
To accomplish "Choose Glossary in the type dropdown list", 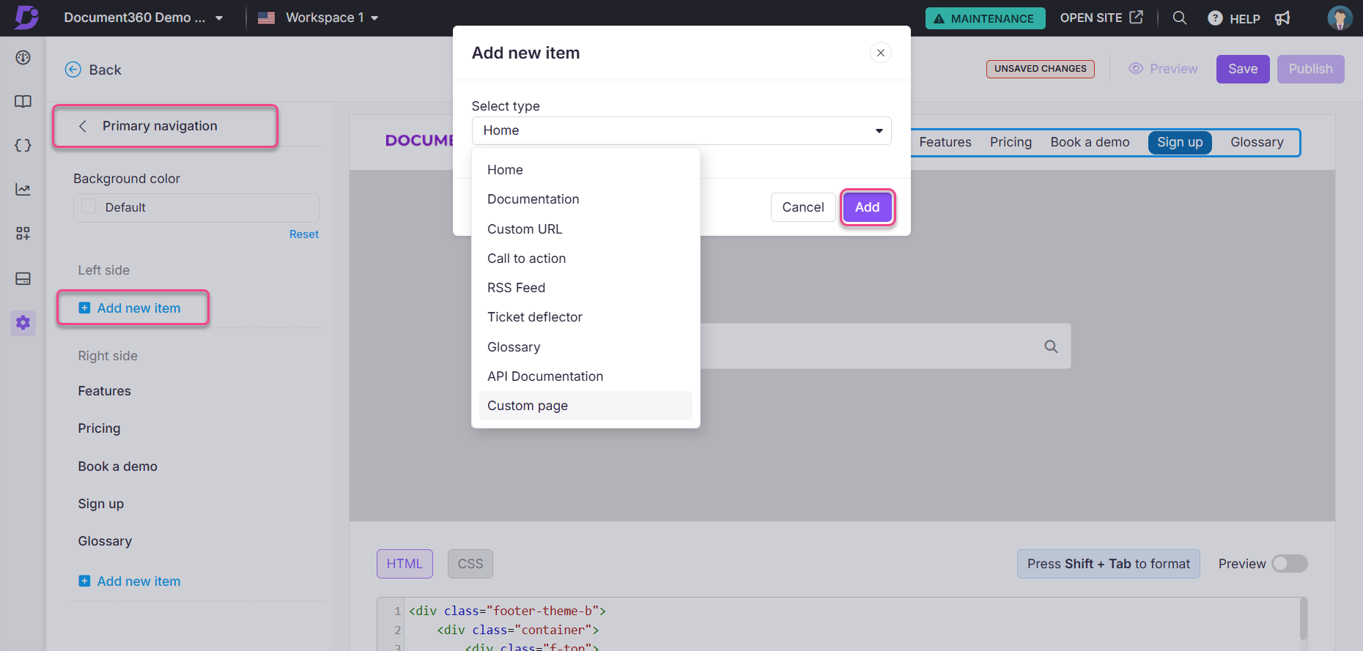I will (x=586, y=347).
